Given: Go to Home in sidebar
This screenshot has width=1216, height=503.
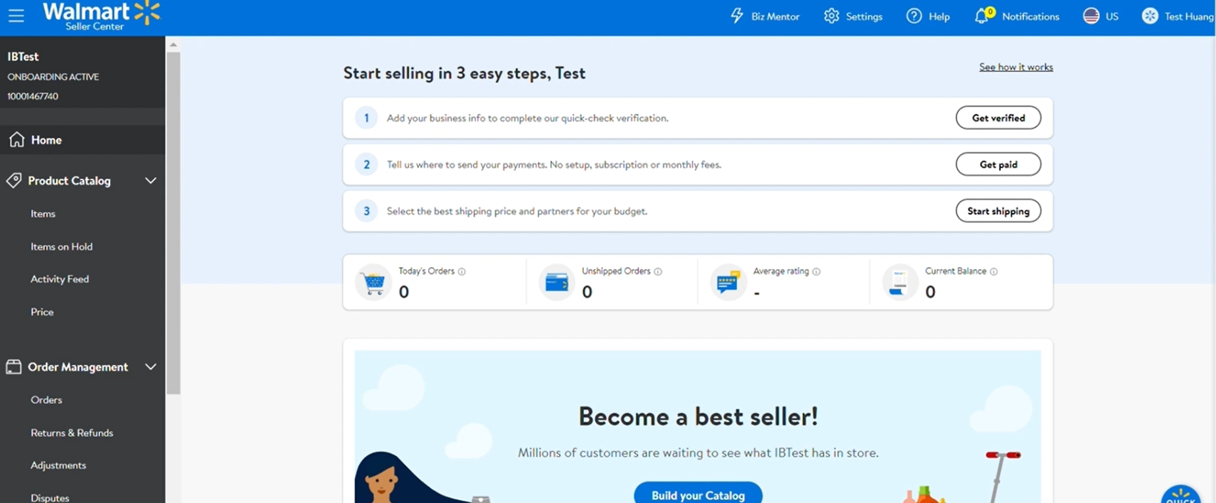Looking at the screenshot, I should [46, 140].
